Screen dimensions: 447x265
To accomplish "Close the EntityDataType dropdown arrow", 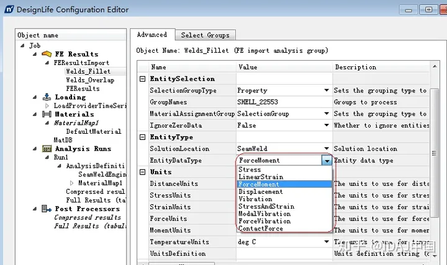I will pyautogui.click(x=327, y=160).
